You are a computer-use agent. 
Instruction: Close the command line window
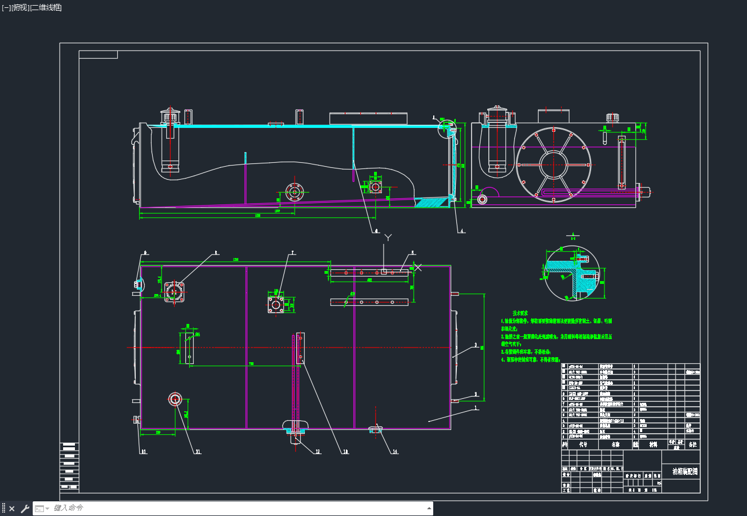12,509
